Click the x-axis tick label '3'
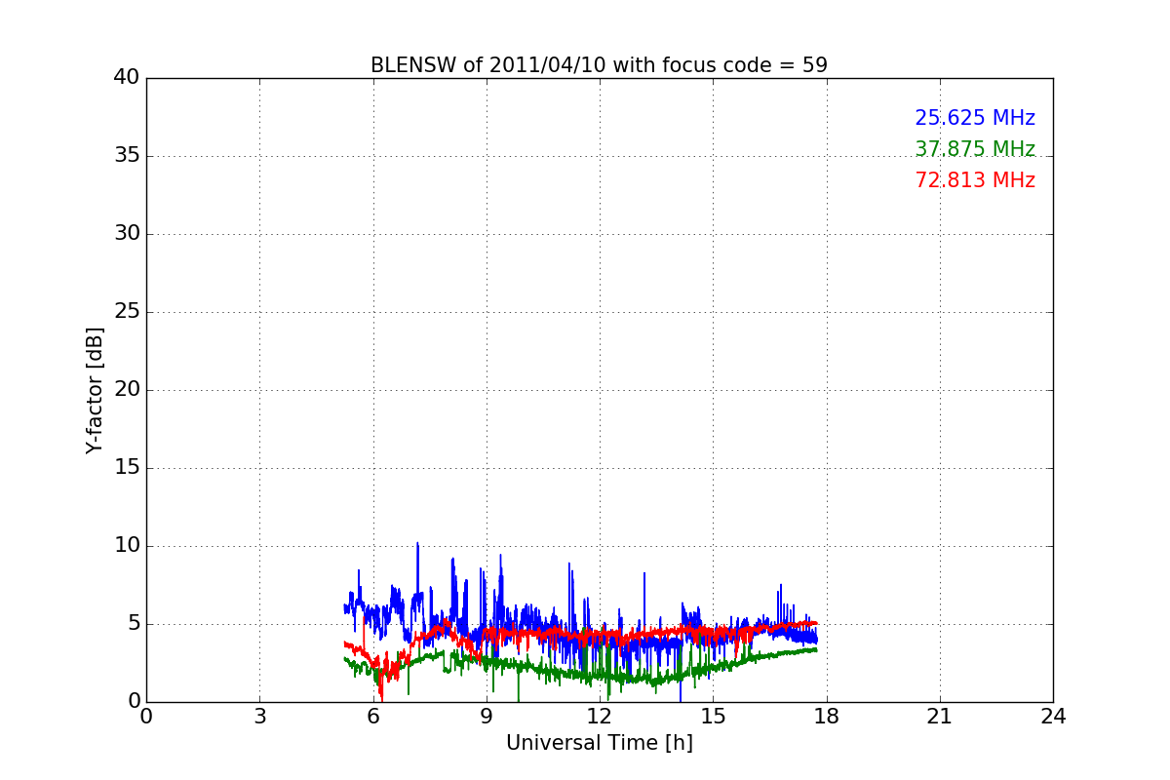Image resolution: width=1170 pixels, height=780 pixels. (x=259, y=716)
